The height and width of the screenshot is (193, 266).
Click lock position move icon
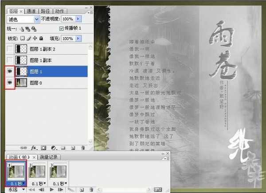point(35,39)
